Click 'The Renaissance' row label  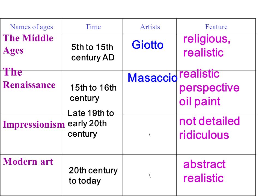click(x=29, y=78)
